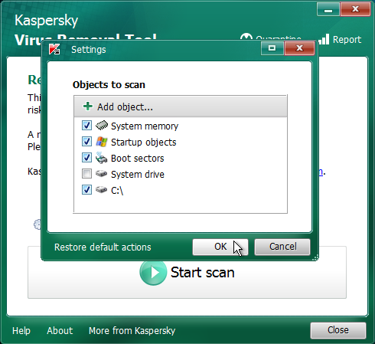Click the C:\ drive disk icon
Viewport: 375px width, 344px height.
tap(101, 190)
